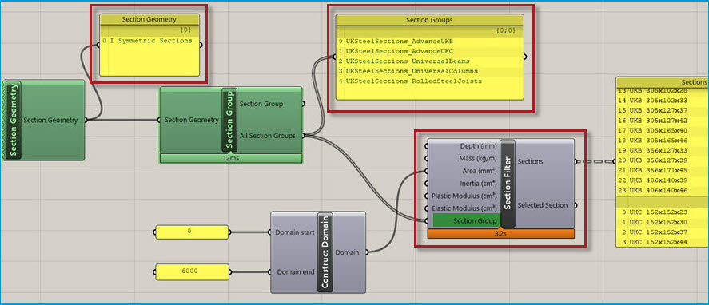Viewport: 709px width, 305px height.
Task: Select the panel holding value 6000
Action: [x=192, y=271]
